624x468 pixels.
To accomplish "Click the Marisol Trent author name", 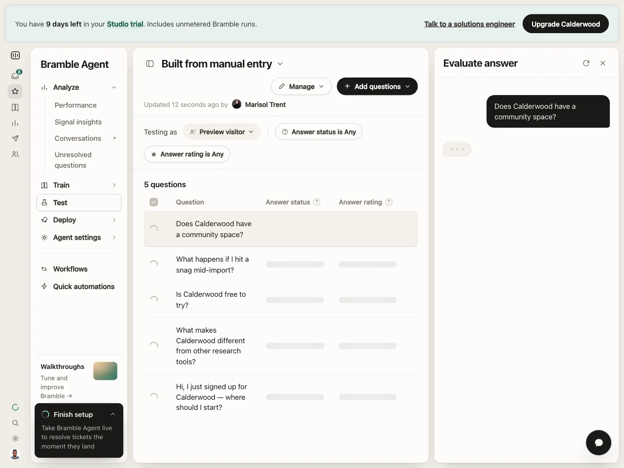I will coord(265,105).
